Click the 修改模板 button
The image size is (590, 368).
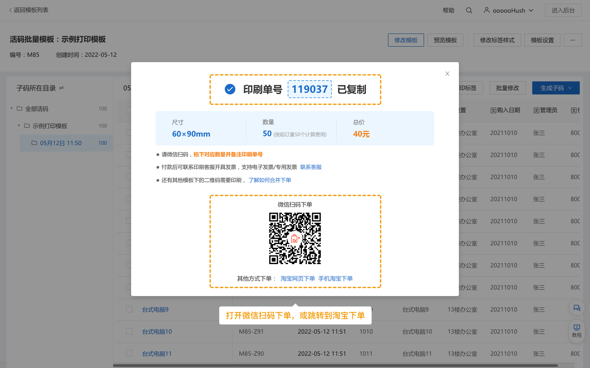[x=406, y=40]
